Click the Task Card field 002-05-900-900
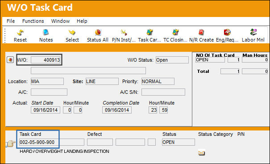270x164 pixels. click(x=52, y=142)
